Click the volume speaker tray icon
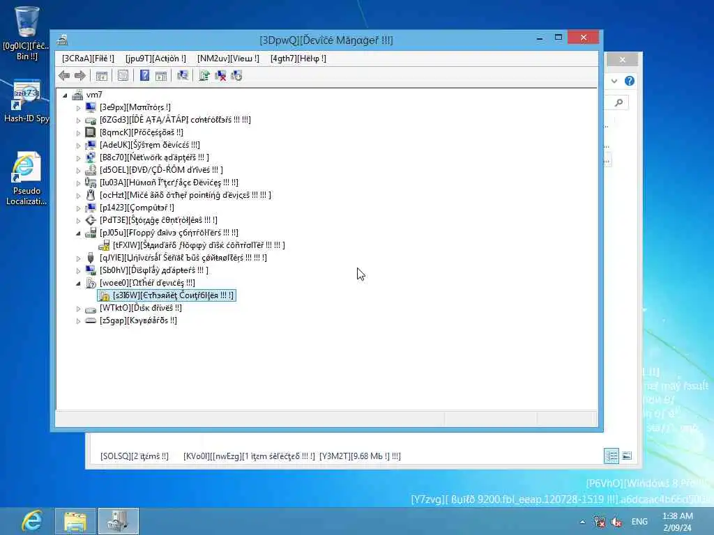 616,522
